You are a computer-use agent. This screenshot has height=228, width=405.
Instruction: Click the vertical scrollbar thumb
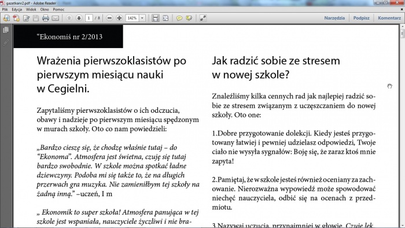click(403, 34)
